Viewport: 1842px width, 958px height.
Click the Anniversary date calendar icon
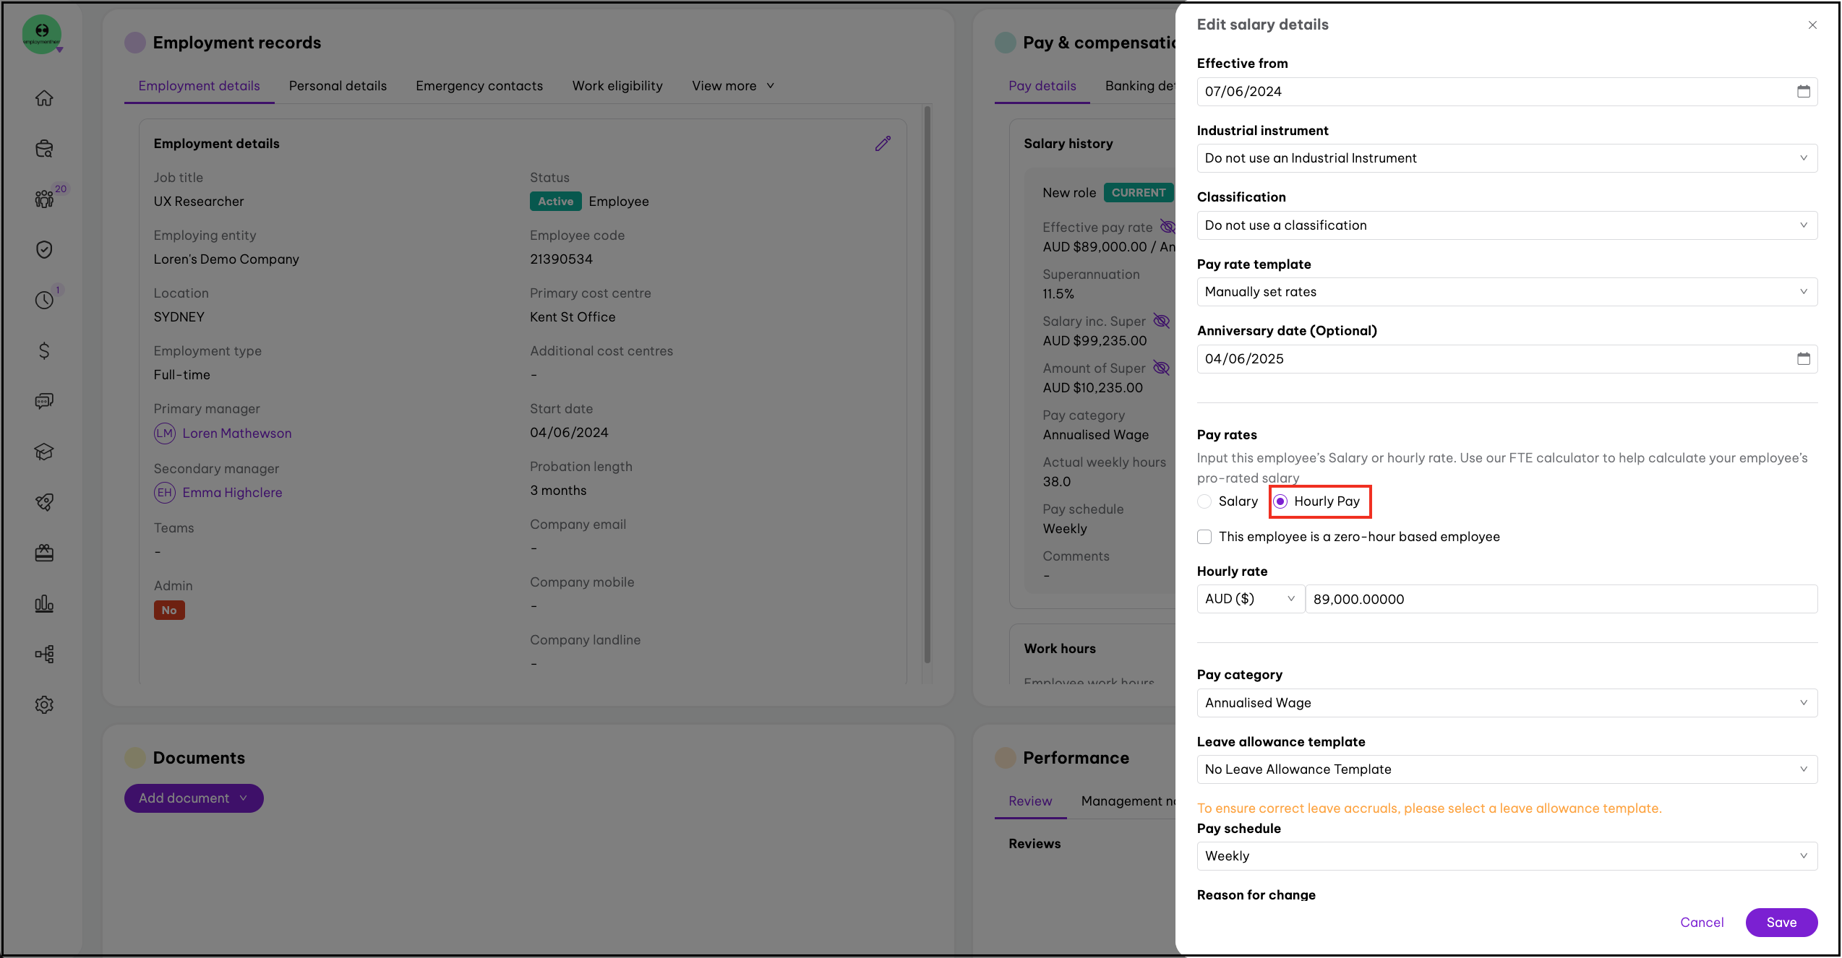coord(1803,359)
